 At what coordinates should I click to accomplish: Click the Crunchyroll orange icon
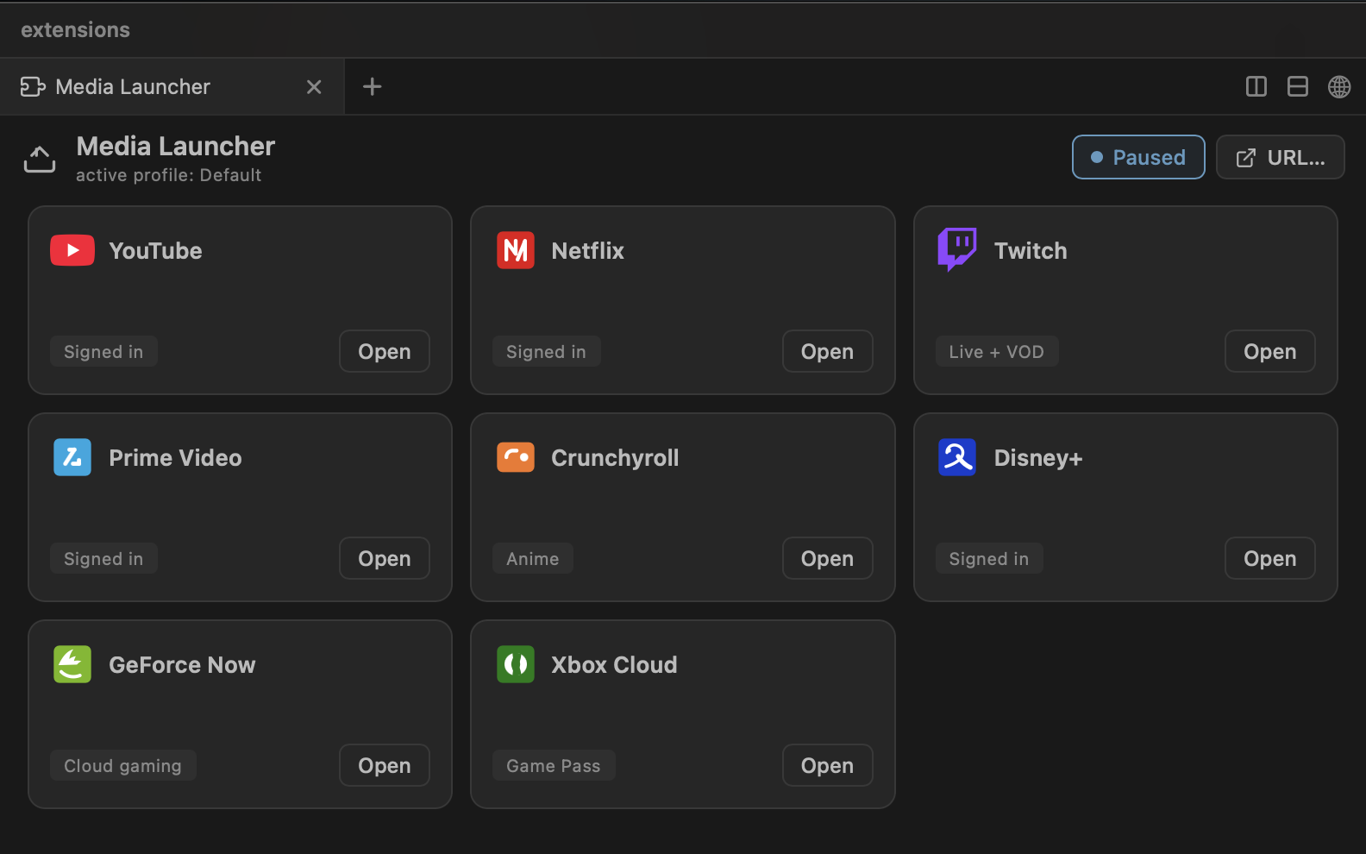click(x=516, y=457)
